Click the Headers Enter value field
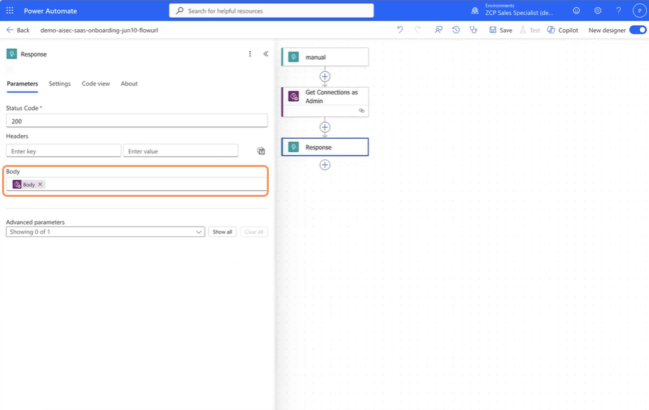The width and height of the screenshot is (649, 410). (x=181, y=151)
